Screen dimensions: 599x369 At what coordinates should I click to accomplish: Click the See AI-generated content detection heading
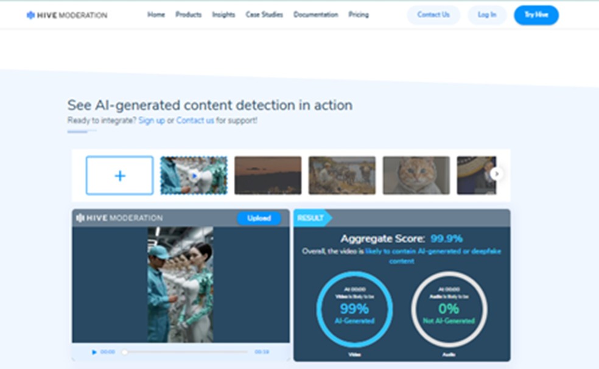[210, 105]
